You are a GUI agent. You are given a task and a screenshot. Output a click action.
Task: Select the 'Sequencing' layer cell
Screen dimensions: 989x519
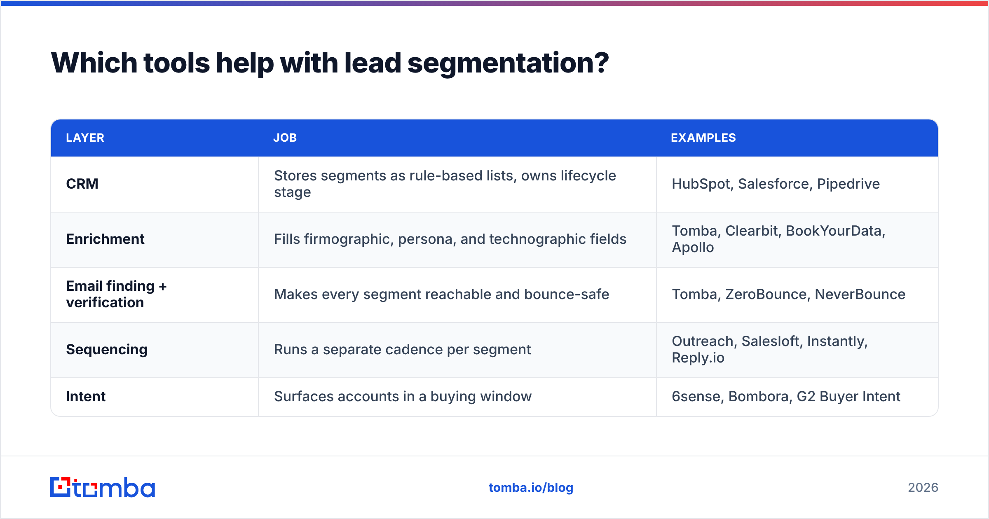155,350
